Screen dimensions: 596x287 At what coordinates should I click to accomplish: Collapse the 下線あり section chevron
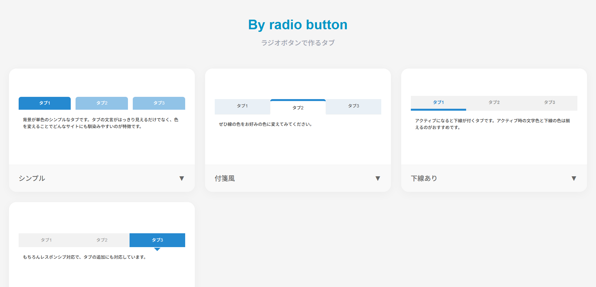point(574,178)
